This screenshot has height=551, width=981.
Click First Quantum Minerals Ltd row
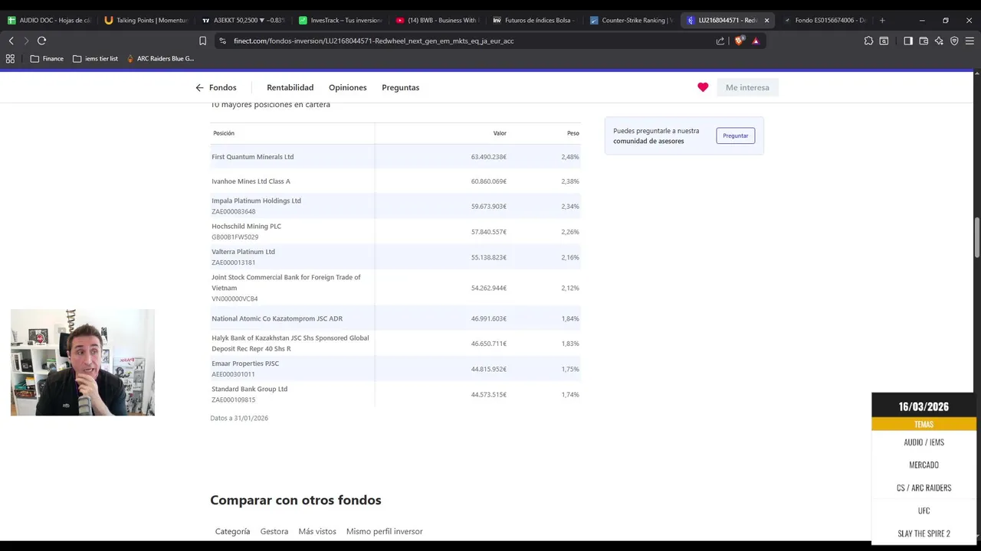click(x=395, y=157)
